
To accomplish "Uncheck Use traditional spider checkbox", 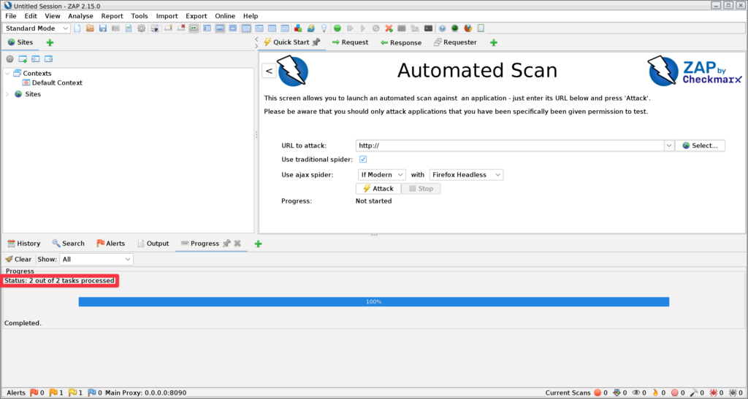I will tap(363, 160).
